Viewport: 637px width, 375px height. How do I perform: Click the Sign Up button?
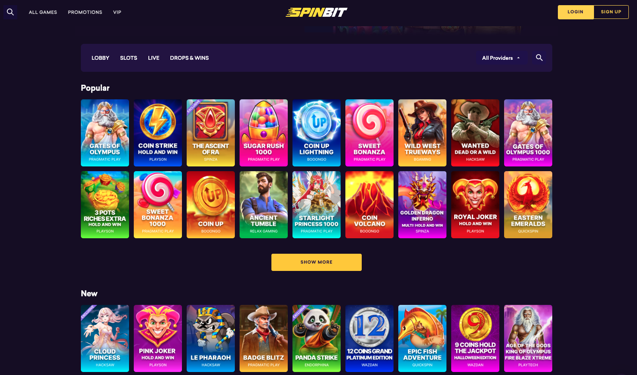611,12
